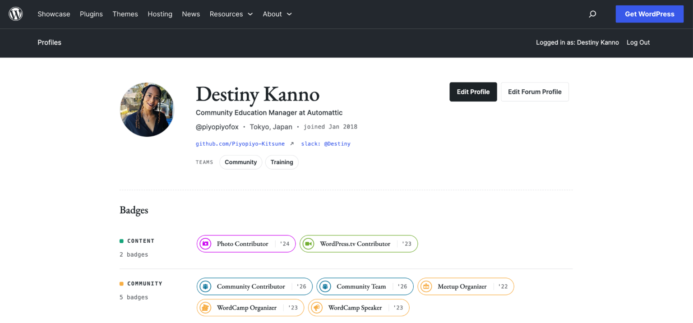
Task: Click the WordCamp Speaker badge label
Action: pyautogui.click(x=355, y=308)
